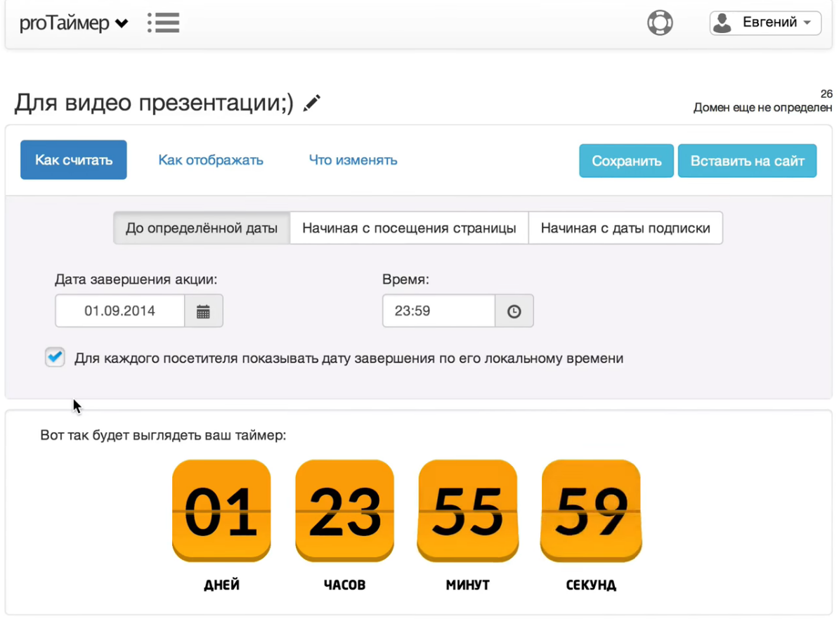Select the До определённой даты option

pos(202,228)
